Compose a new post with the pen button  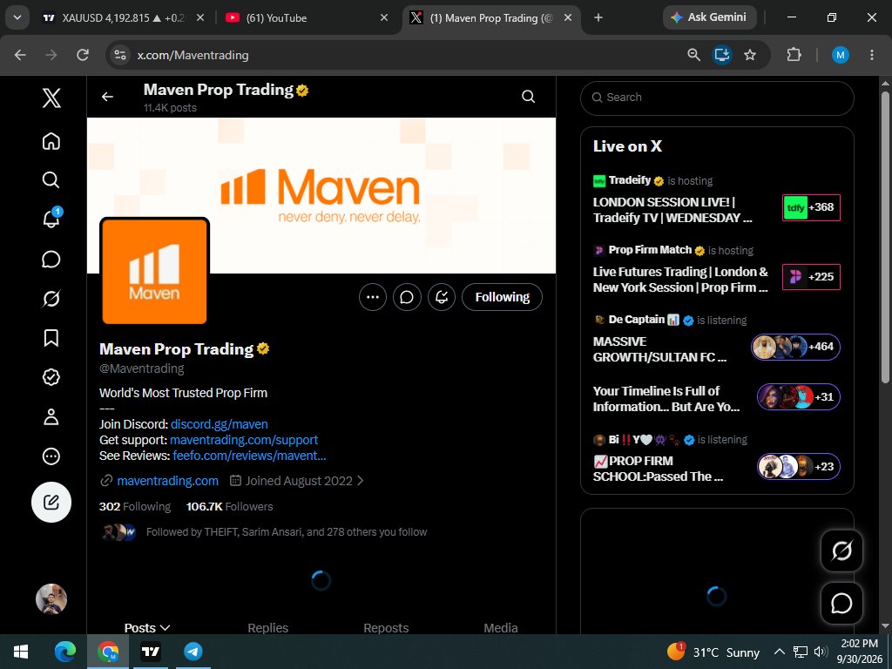(x=51, y=502)
